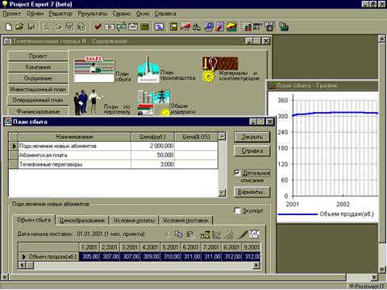Toggle the Детальное описание checkbox

237,172
